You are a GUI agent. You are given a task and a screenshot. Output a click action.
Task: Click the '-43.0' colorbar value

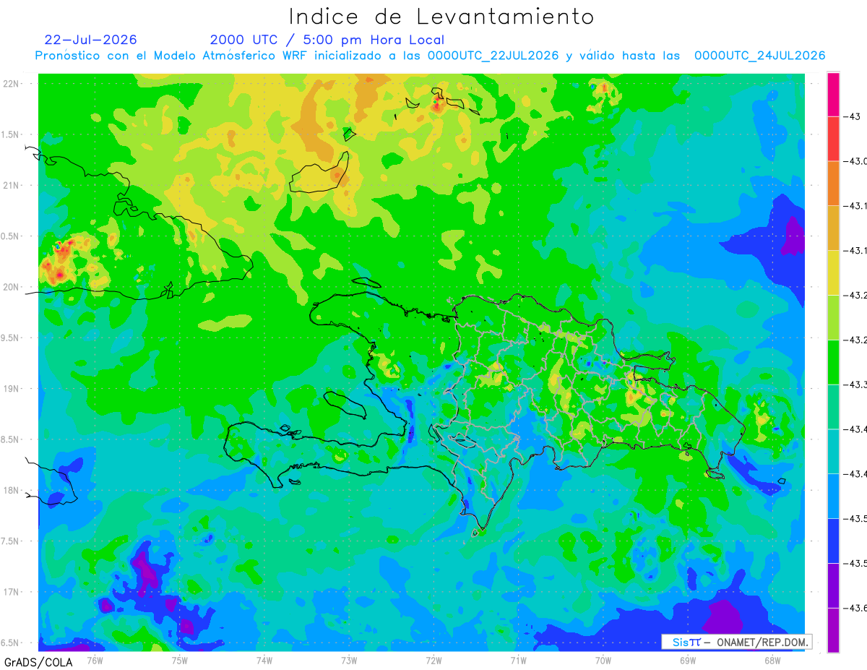coord(855,161)
